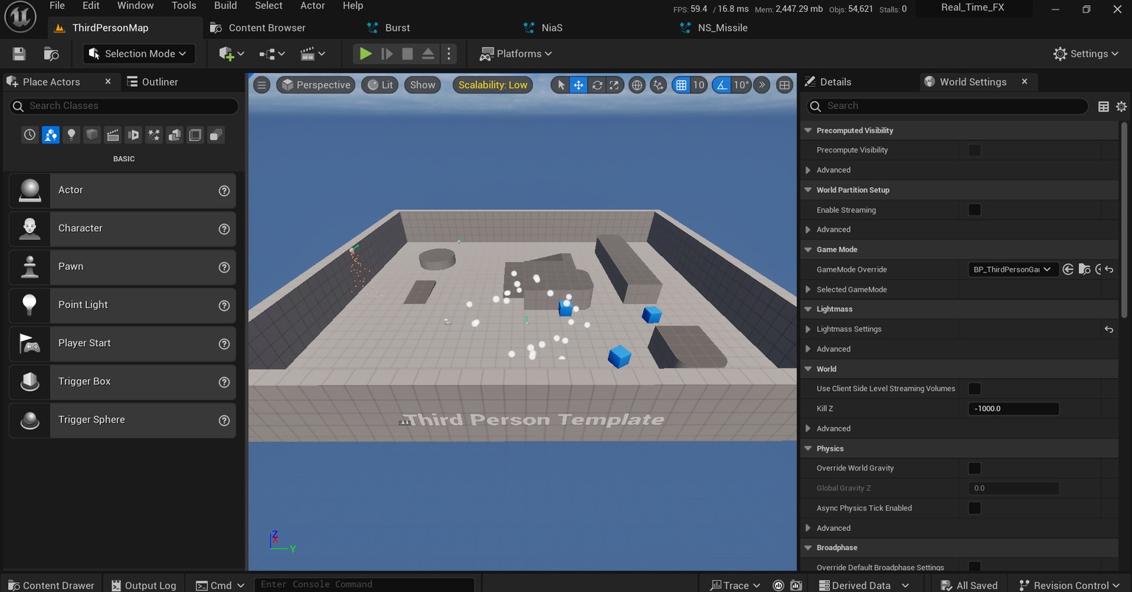The height and width of the screenshot is (592, 1132).
Task: Select the Volumes category icon
Action: pos(195,135)
